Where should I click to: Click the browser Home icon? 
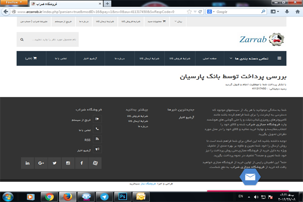(297, 12)
